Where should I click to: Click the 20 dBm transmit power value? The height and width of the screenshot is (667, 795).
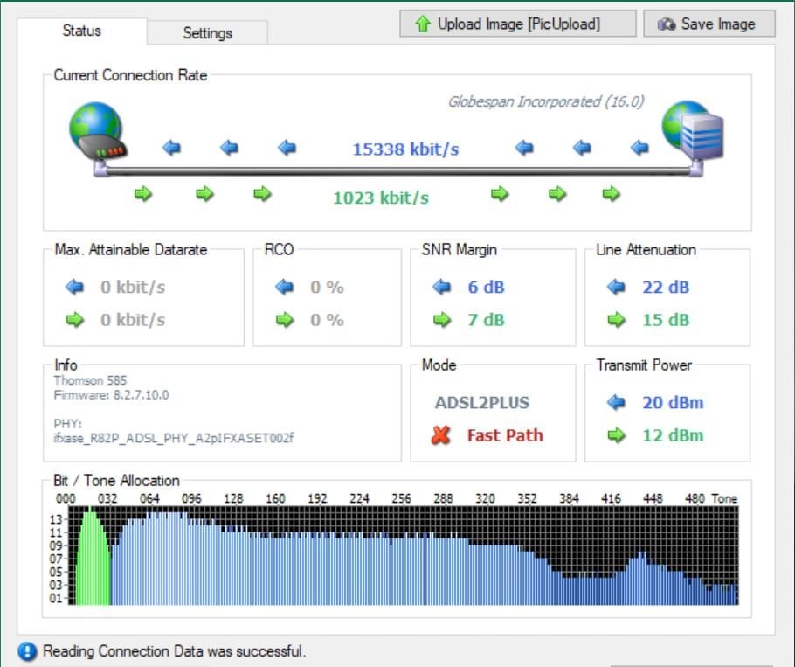[x=673, y=403]
